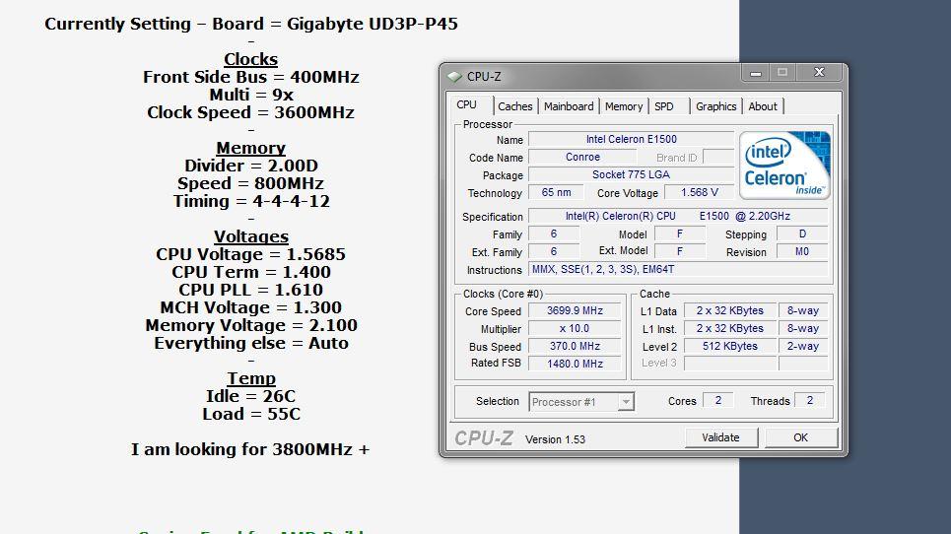Select the CPU tab
This screenshot has height=534, width=951.
click(467, 104)
